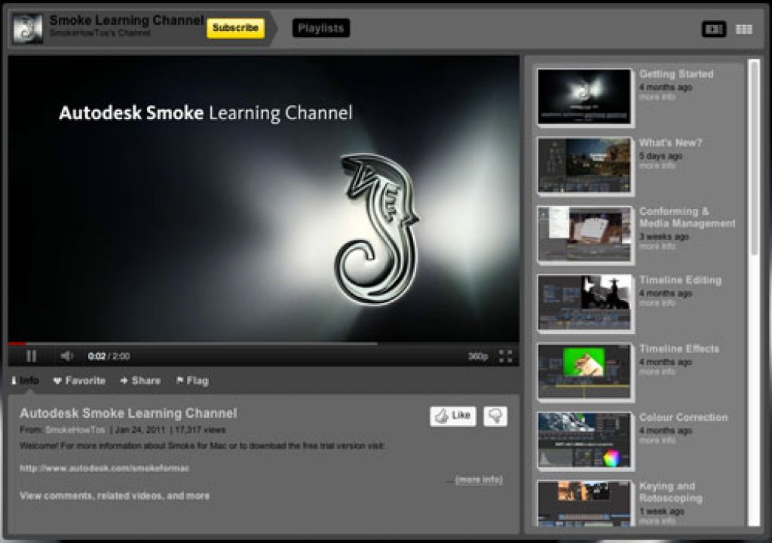
Task: Click the Timeline Editing title text
Action: click(681, 280)
